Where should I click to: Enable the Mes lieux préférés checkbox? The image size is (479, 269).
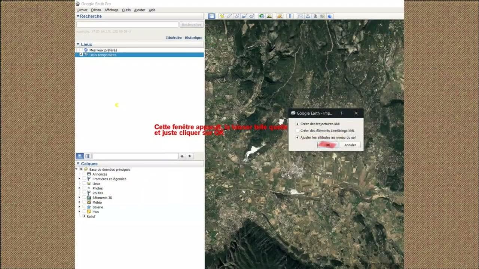pyautogui.click(x=81, y=50)
